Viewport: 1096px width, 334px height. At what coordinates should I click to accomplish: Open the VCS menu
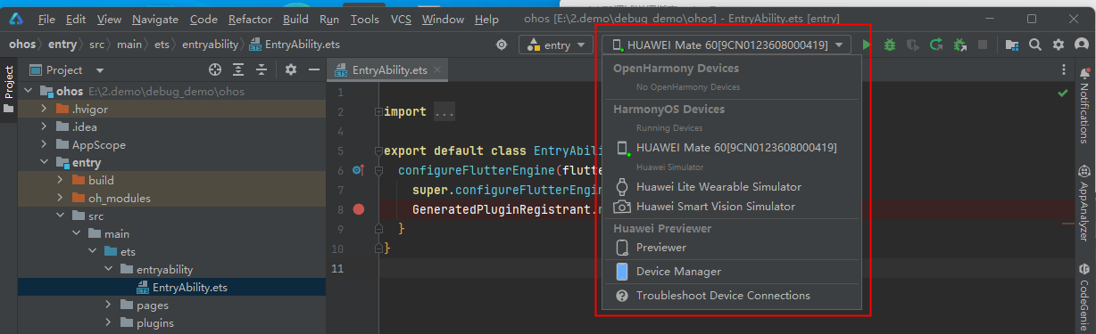[401, 19]
